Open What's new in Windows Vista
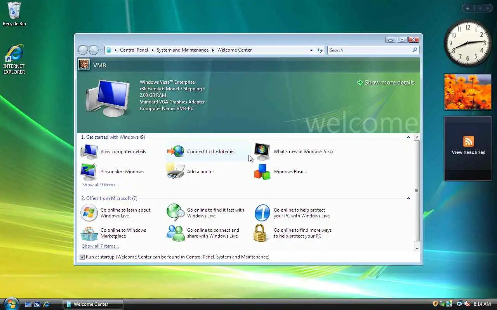Screen dimensions: 497x310 point(294,152)
